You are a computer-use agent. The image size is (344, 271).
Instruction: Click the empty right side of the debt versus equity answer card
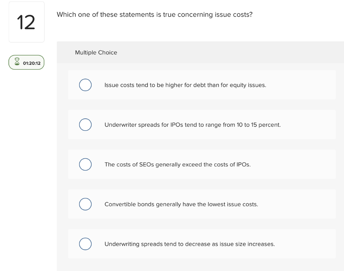(x=302, y=85)
